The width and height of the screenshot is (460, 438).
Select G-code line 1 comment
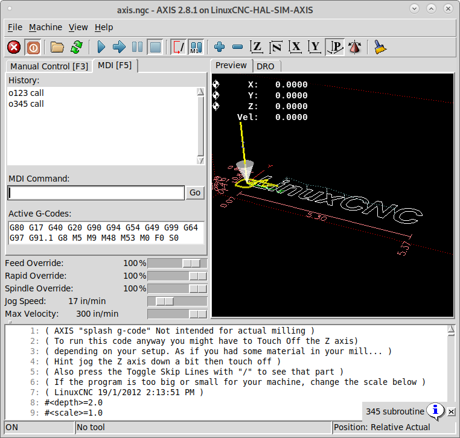coord(179,331)
